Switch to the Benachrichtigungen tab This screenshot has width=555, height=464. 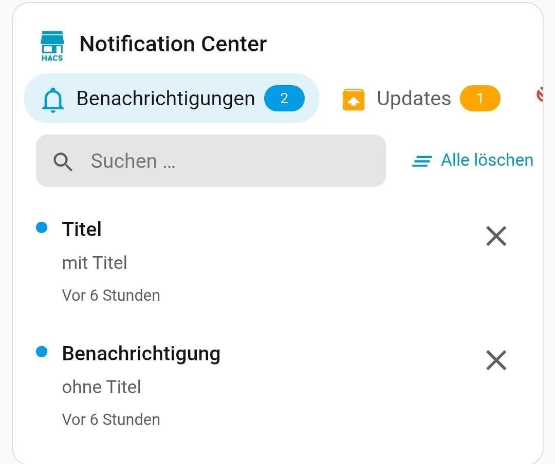coord(172,99)
